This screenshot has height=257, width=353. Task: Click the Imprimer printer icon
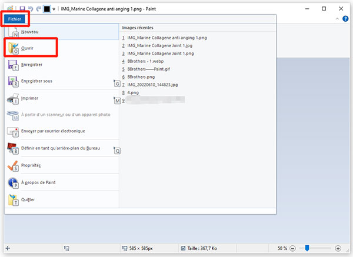point(13,98)
